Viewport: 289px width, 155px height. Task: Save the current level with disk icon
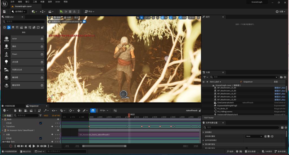(4, 12)
